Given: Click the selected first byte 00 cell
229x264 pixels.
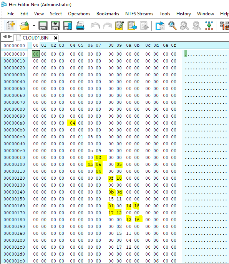Looking at the screenshot, I should [x=36, y=54].
